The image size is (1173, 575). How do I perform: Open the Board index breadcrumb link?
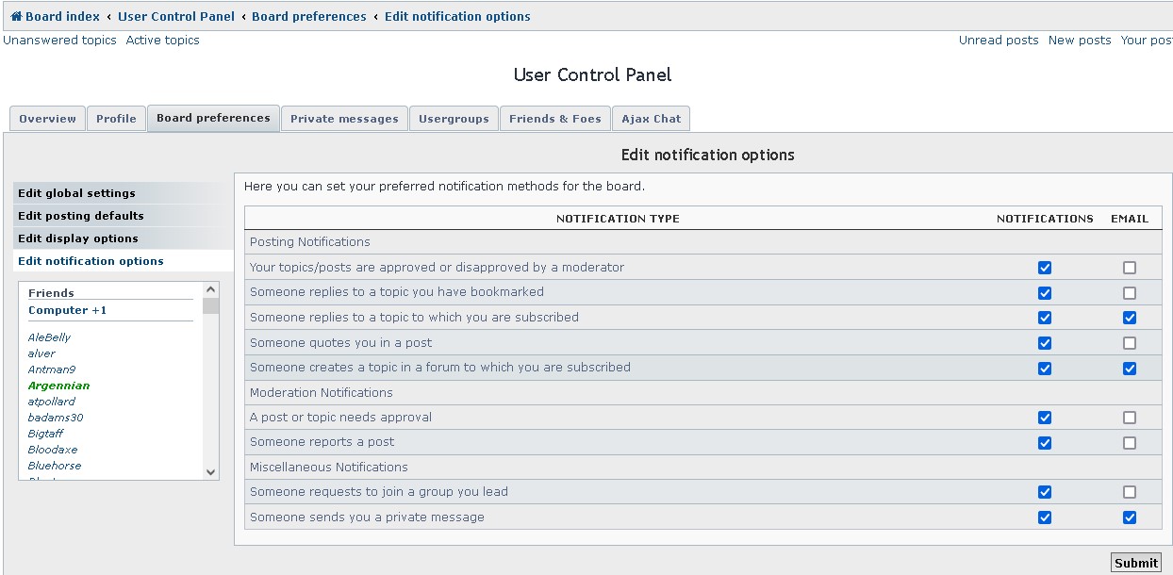tap(62, 16)
